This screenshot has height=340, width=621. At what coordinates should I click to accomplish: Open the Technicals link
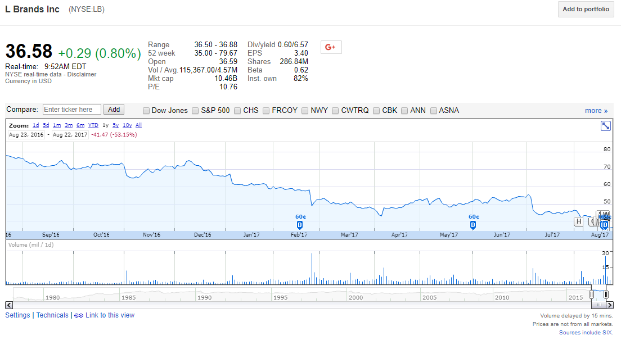[x=52, y=315]
